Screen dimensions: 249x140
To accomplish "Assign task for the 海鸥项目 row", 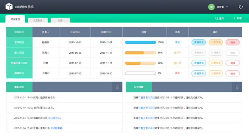I will click(x=216, y=73).
